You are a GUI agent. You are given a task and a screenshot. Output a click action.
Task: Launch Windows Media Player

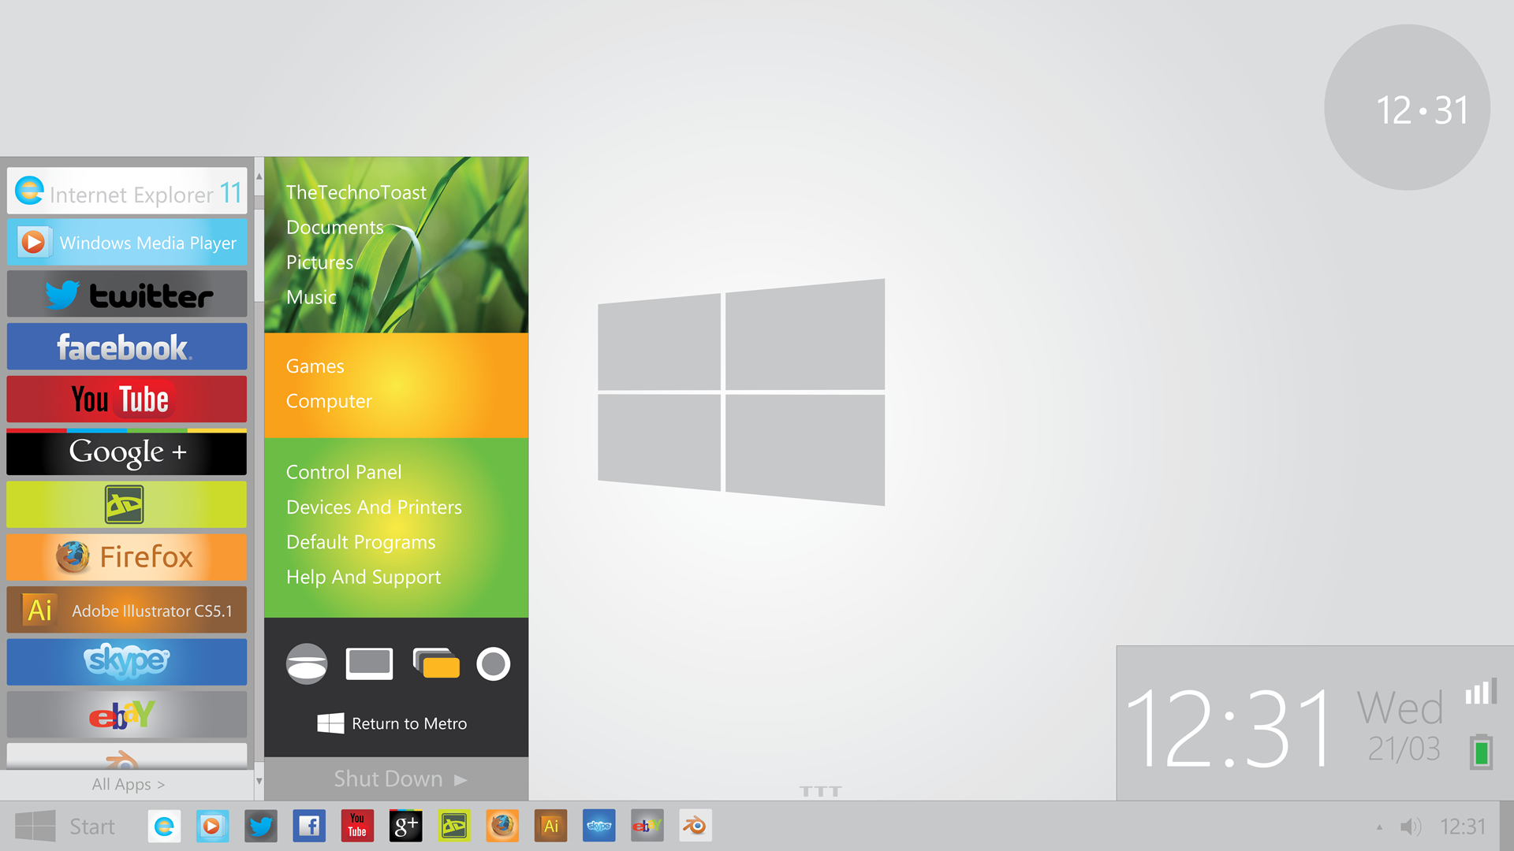click(128, 243)
